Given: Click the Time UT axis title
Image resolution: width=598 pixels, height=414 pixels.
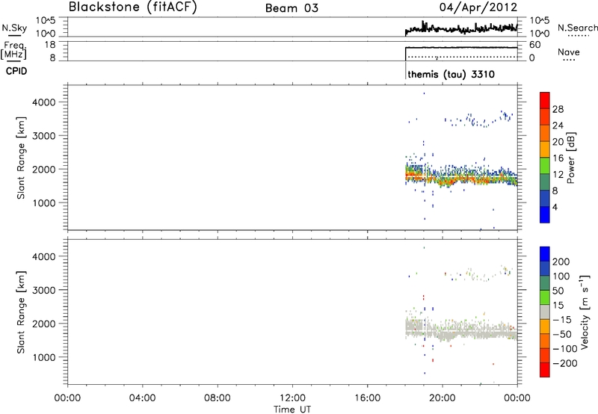Looking at the screenshot, I should point(292,410).
